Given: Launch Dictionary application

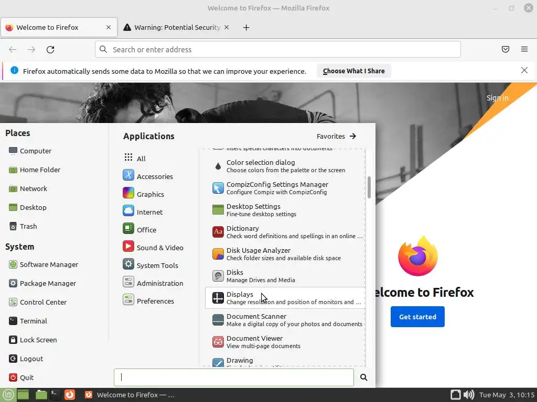Looking at the screenshot, I should [x=285, y=232].
